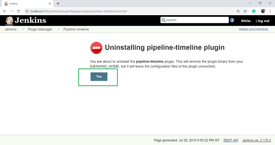Image resolution: width=275 pixels, height=145 pixels.
Task: Reload the page with the refresh icon
Action: coord(18,11)
